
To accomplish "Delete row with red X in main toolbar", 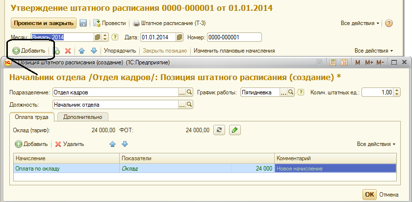I will tap(68, 51).
